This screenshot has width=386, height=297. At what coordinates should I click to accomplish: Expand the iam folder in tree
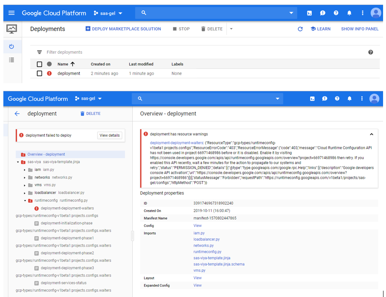coord(25,170)
